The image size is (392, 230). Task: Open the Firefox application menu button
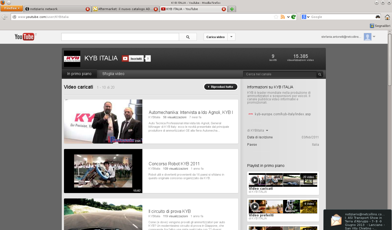(11, 8)
